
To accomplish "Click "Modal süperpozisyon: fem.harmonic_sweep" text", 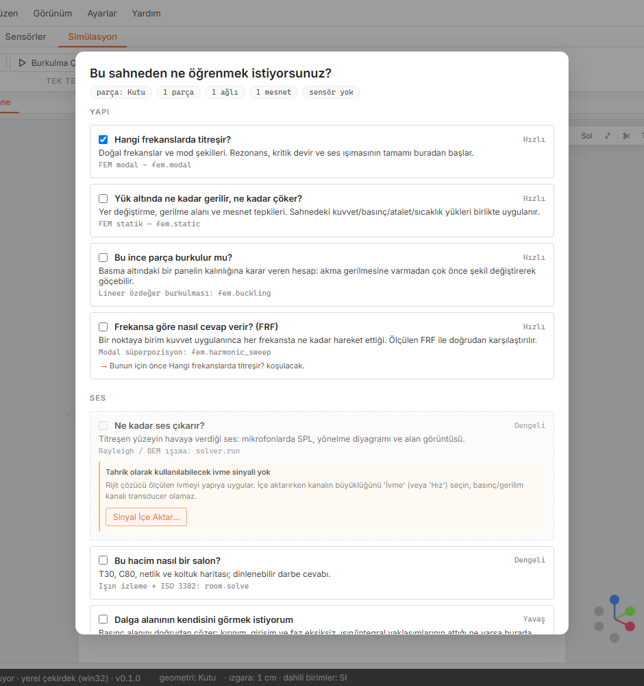I will pos(185,352).
